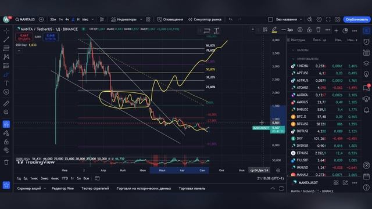Select the crosshair cursor tool

[x=6, y=31]
